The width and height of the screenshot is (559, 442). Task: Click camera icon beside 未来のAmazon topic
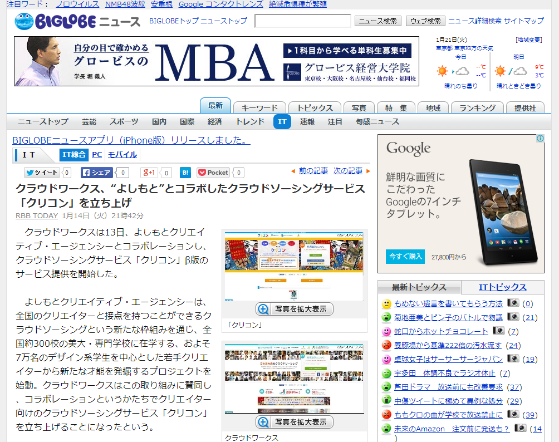click(x=520, y=428)
